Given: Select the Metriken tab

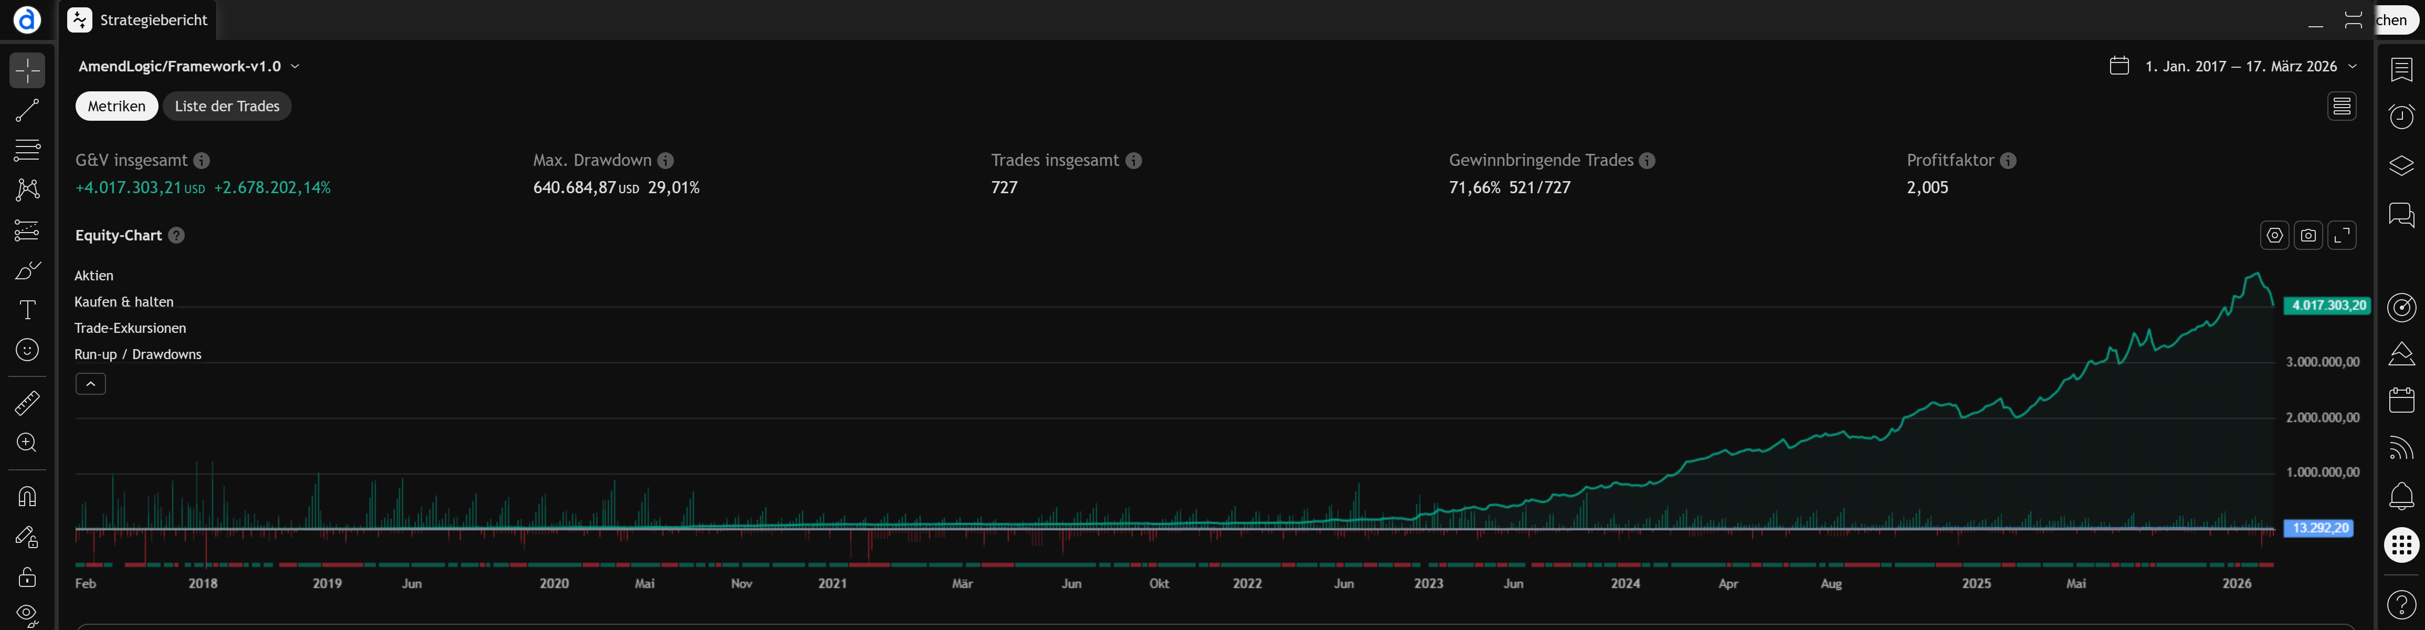Looking at the screenshot, I should (116, 106).
